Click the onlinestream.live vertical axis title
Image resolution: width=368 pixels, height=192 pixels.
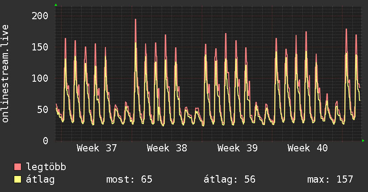point(5,74)
